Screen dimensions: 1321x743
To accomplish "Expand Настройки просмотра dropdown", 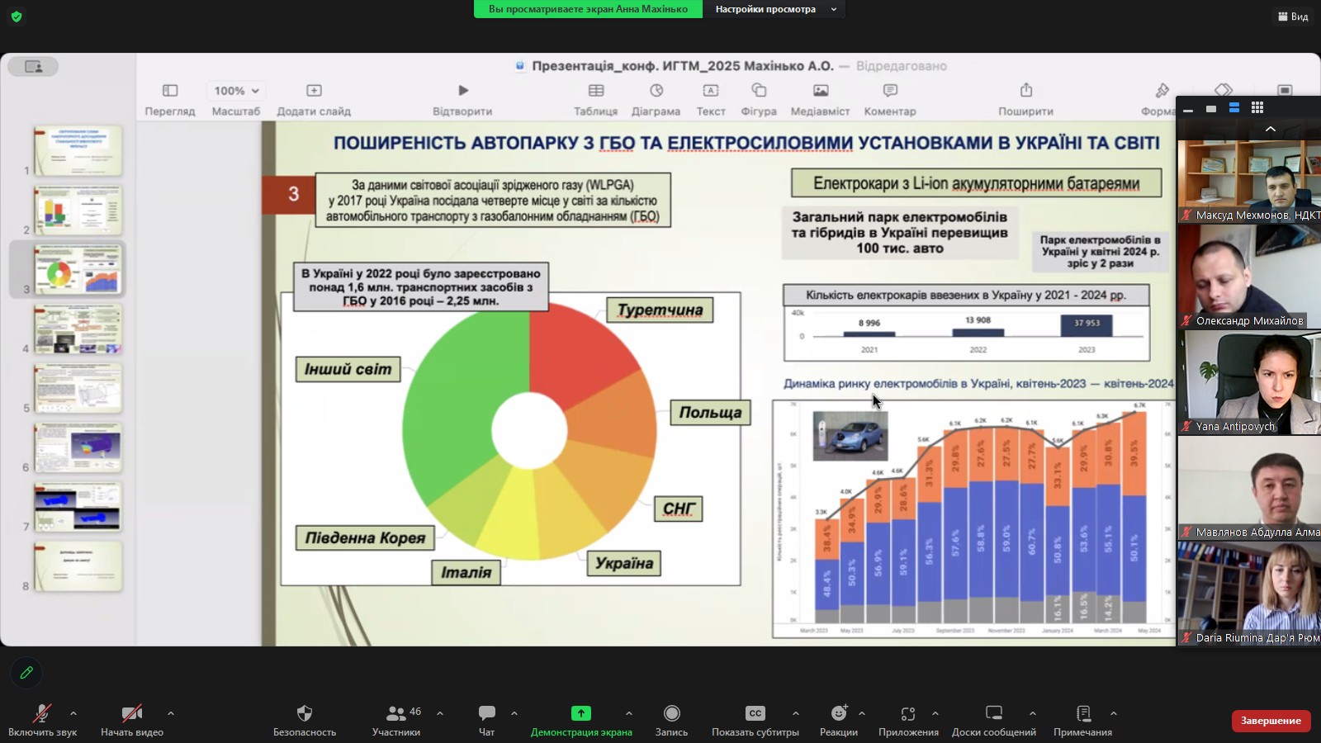I will tap(774, 9).
